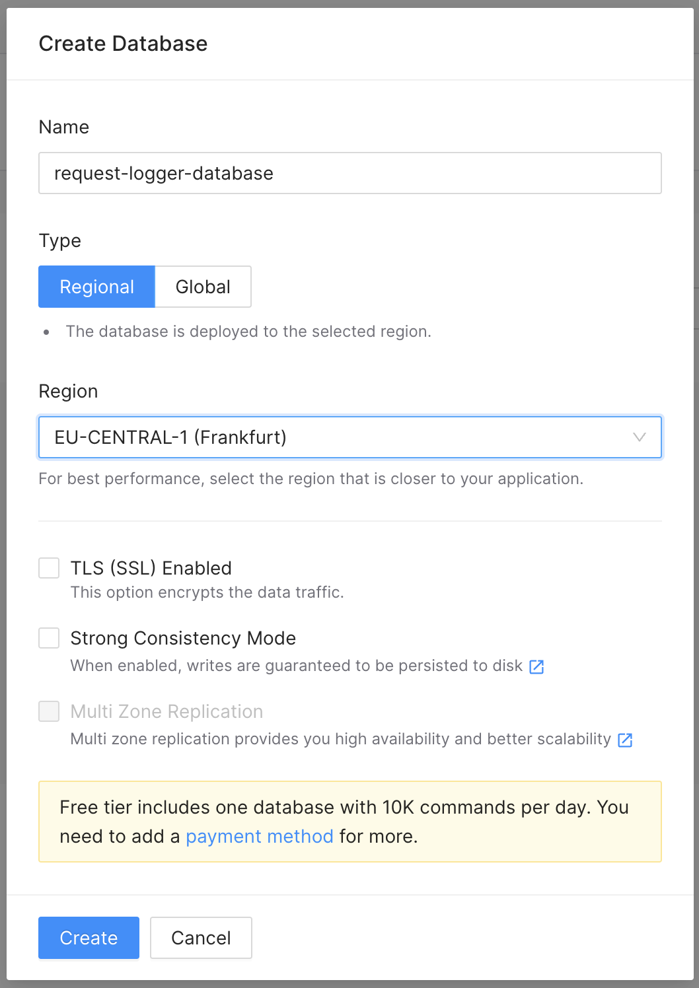Image resolution: width=699 pixels, height=988 pixels.
Task: Enable the TLS (SSL) checkbox
Action: pyautogui.click(x=49, y=568)
